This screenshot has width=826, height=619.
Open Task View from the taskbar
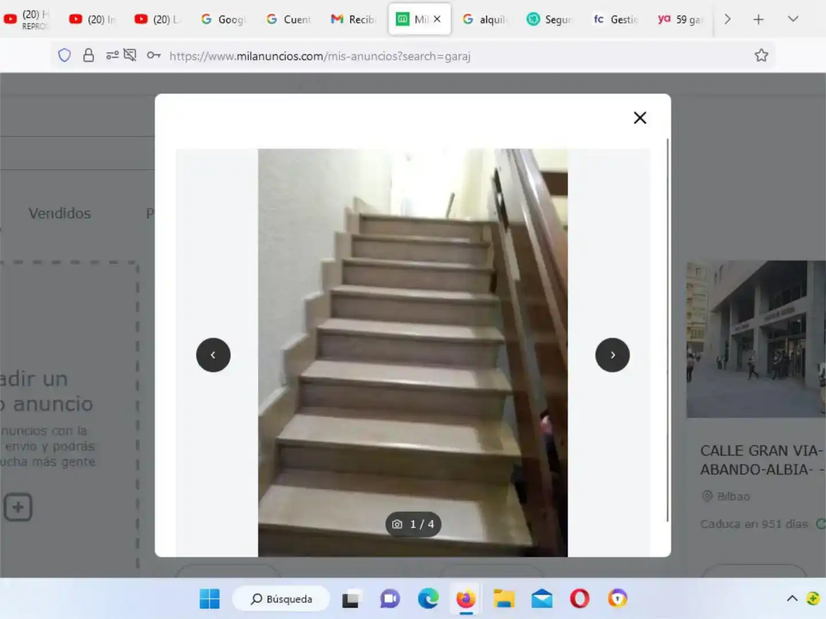pyautogui.click(x=350, y=599)
